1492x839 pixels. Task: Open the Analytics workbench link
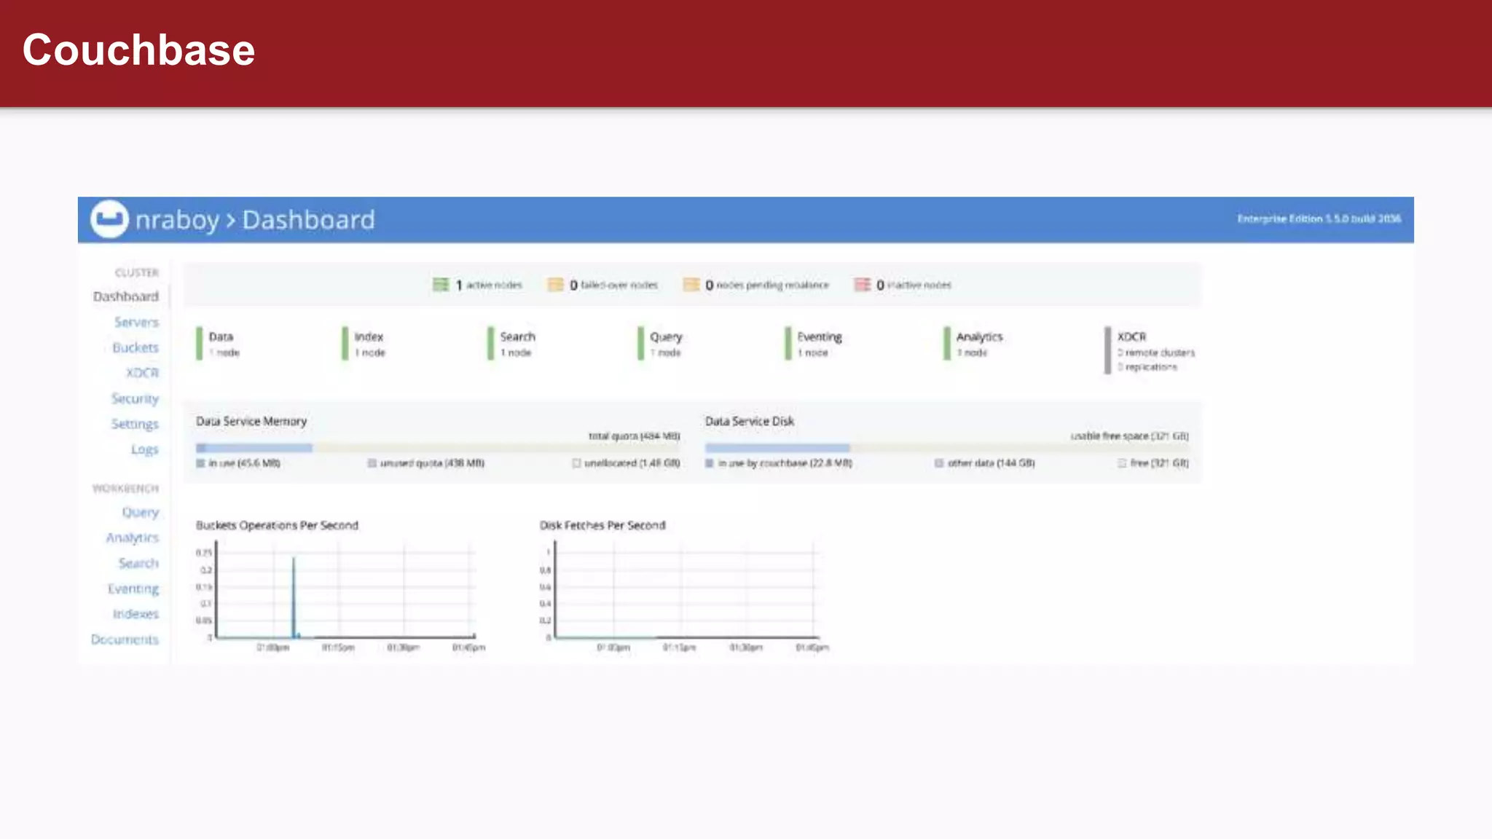click(x=132, y=537)
